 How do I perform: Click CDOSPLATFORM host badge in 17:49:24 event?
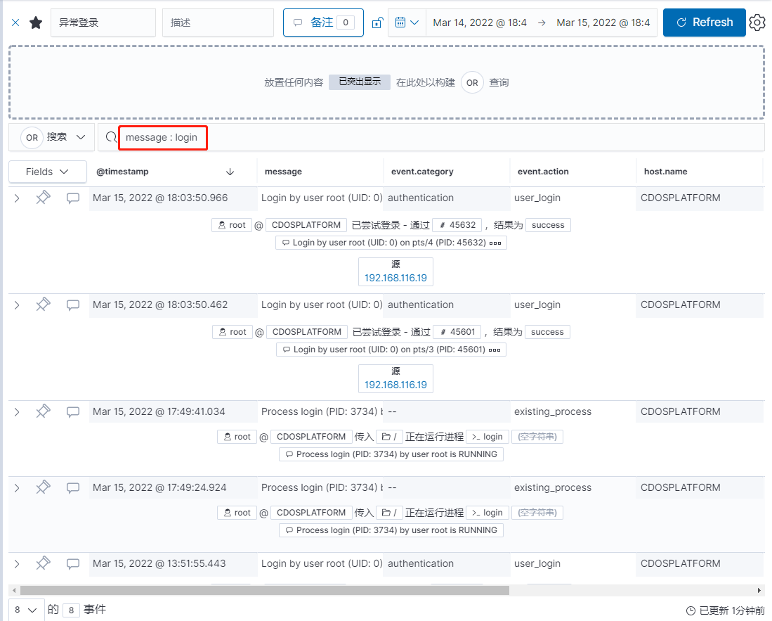tap(311, 513)
